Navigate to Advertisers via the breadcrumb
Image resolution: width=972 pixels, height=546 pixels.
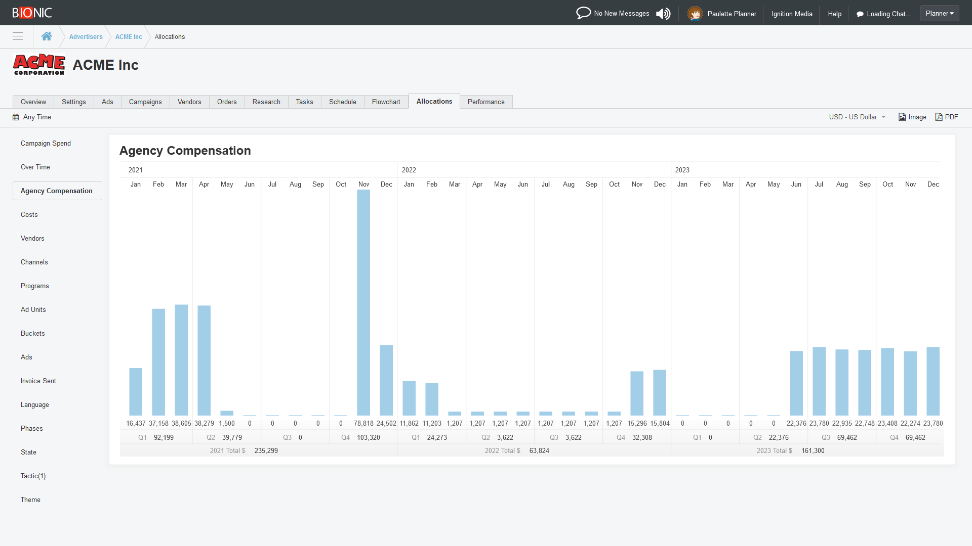click(x=86, y=36)
